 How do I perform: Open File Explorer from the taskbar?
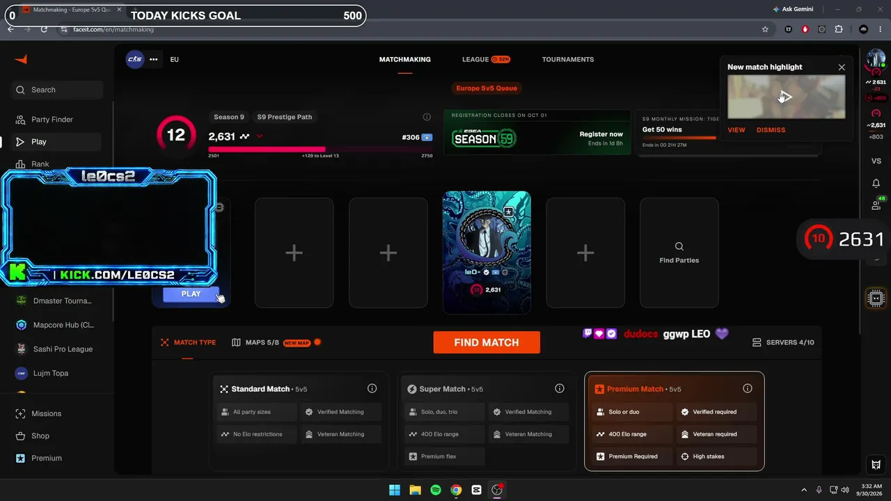tap(415, 490)
